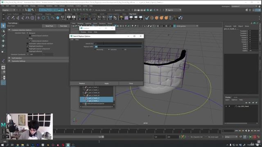Collapse the Common Selection Options section
The width and height of the screenshot is (262, 147).
point(9,30)
